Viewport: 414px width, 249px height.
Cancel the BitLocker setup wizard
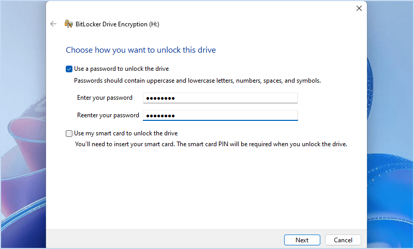pyautogui.click(x=343, y=240)
